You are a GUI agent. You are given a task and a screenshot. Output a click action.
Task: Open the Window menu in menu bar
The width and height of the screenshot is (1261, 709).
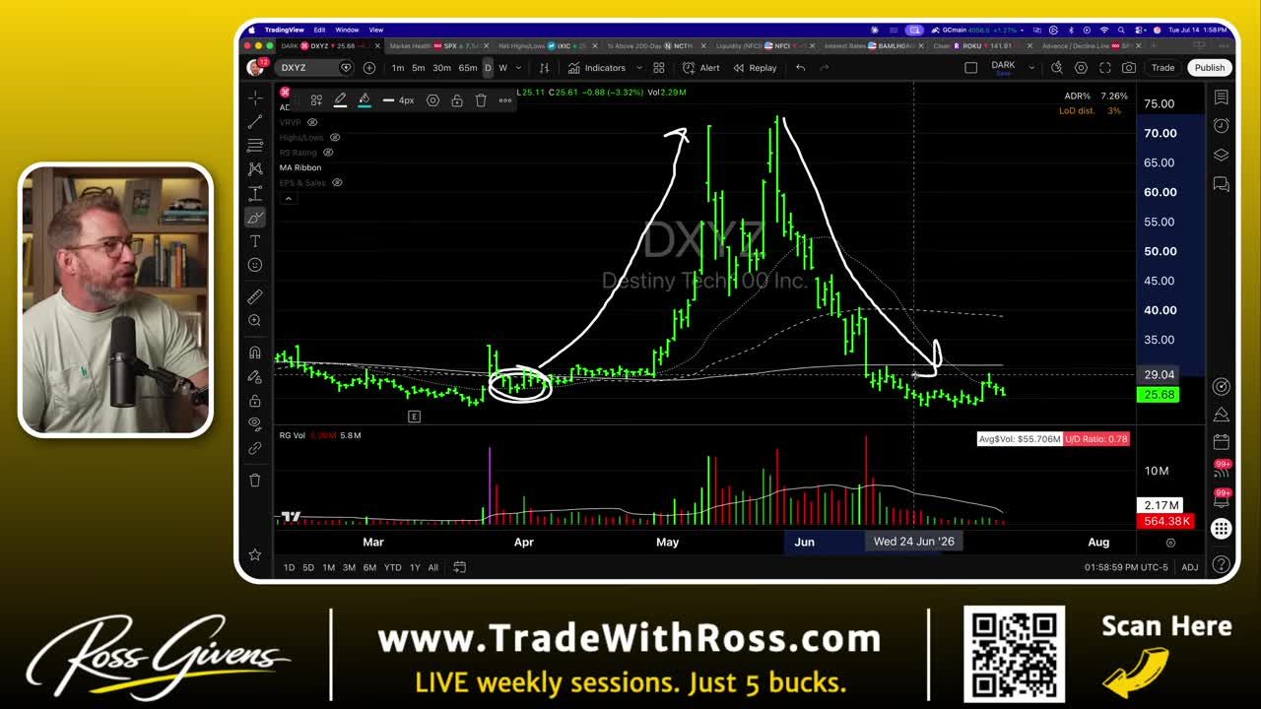(347, 30)
